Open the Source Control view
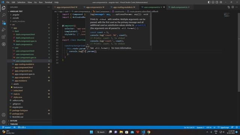 pyautogui.click(x=3, y=22)
